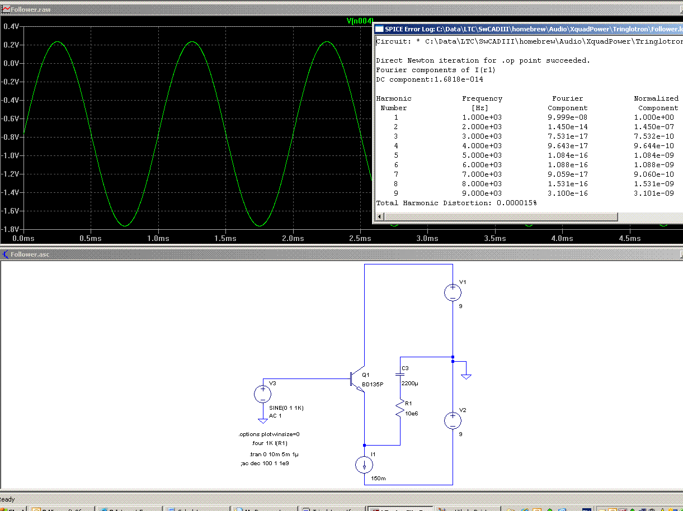Screen dimensions: 683x511
Task: Click the .tran 0 10m 5m 1µ directive
Action: click(274, 454)
